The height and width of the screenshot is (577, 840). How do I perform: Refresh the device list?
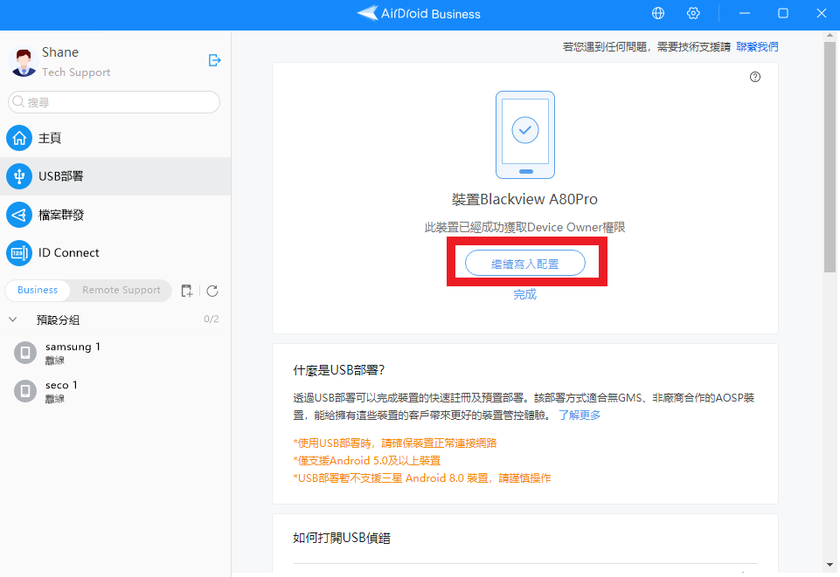[x=212, y=291]
